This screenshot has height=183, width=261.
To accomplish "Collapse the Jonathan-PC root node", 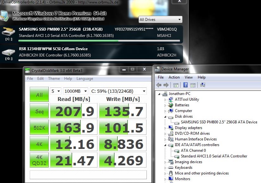I will [x=159, y=94].
